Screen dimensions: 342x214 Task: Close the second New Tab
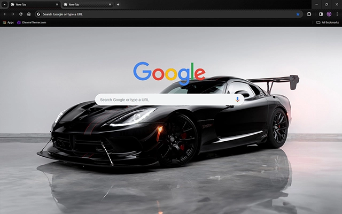110,4
